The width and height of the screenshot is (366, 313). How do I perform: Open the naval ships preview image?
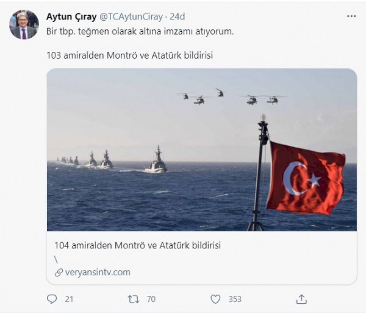(202, 150)
